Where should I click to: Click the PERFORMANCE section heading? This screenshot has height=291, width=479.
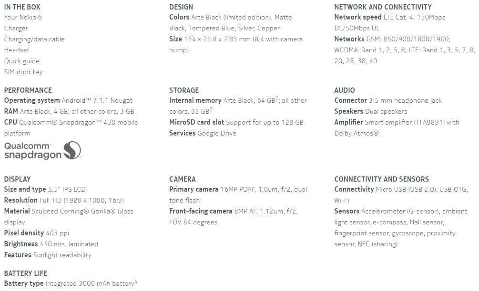pyautogui.click(x=28, y=90)
